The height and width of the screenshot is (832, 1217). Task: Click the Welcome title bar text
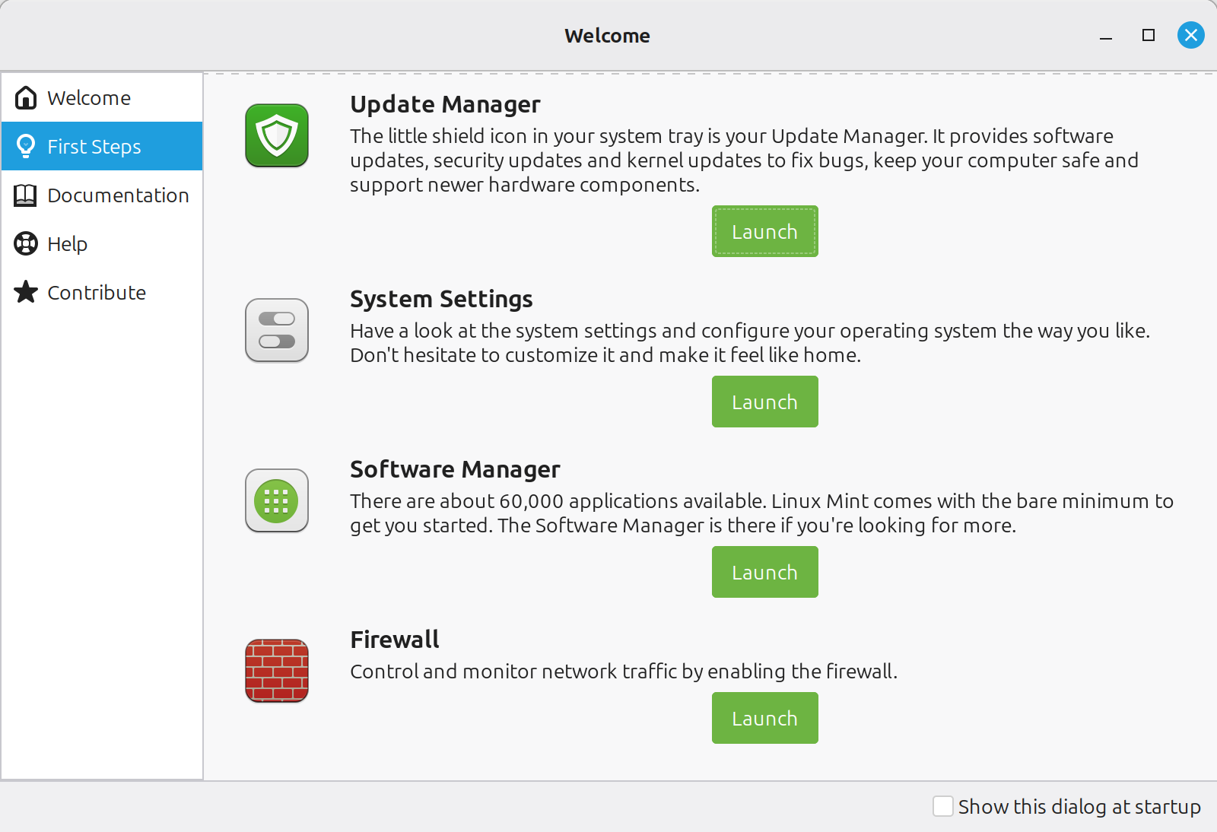click(607, 36)
